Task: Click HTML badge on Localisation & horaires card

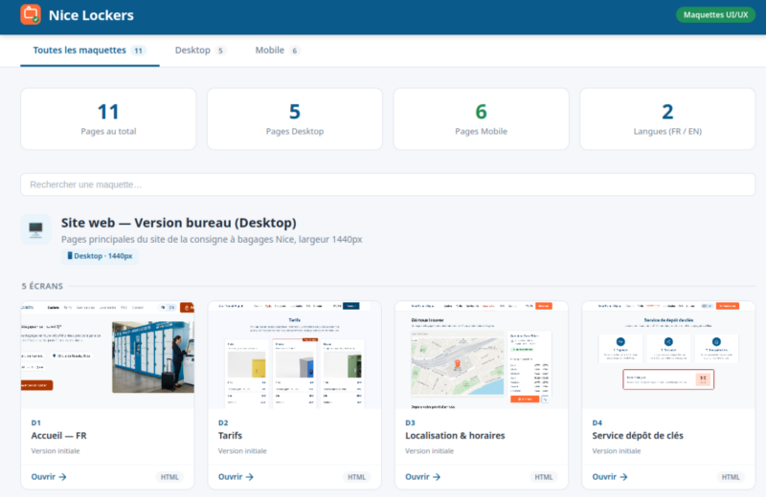Action: pos(544,477)
